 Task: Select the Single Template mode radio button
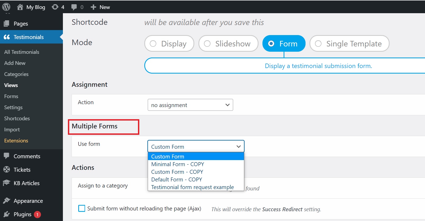click(318, 44)
